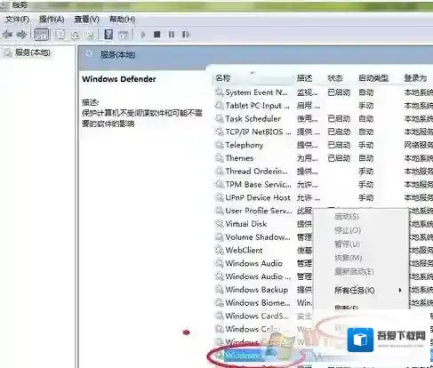Image resolution: width=433 pixels, height=368 pixels.
Task: Click the gear icon beside Virtual Disk
Action: pos(220,224)
